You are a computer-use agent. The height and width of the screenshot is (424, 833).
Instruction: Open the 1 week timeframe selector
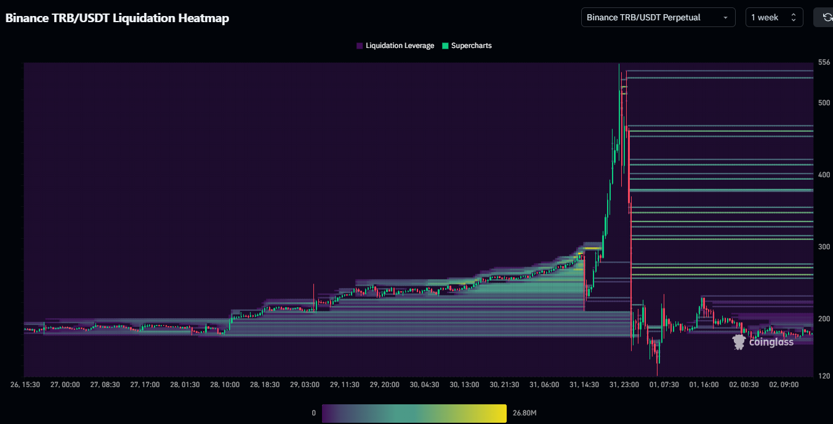point(774,17)
